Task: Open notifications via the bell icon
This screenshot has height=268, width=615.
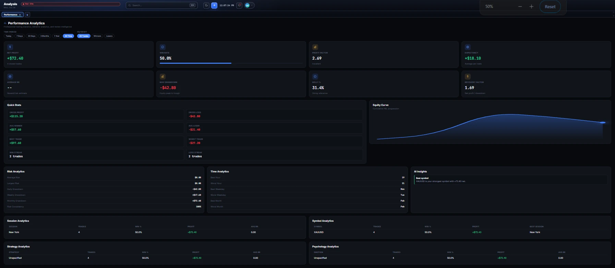Action: pos(239,5)
